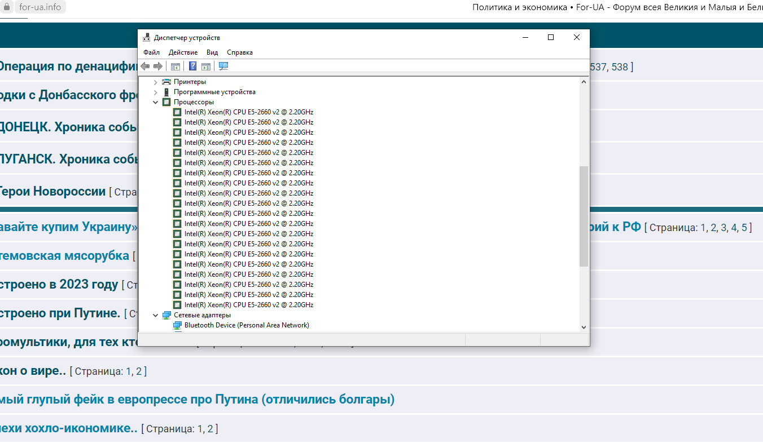This screenshot has height=443, width=763.
Task: Click the Back arrow in Device Manager toolbar
Action: [x=146, y=66]
